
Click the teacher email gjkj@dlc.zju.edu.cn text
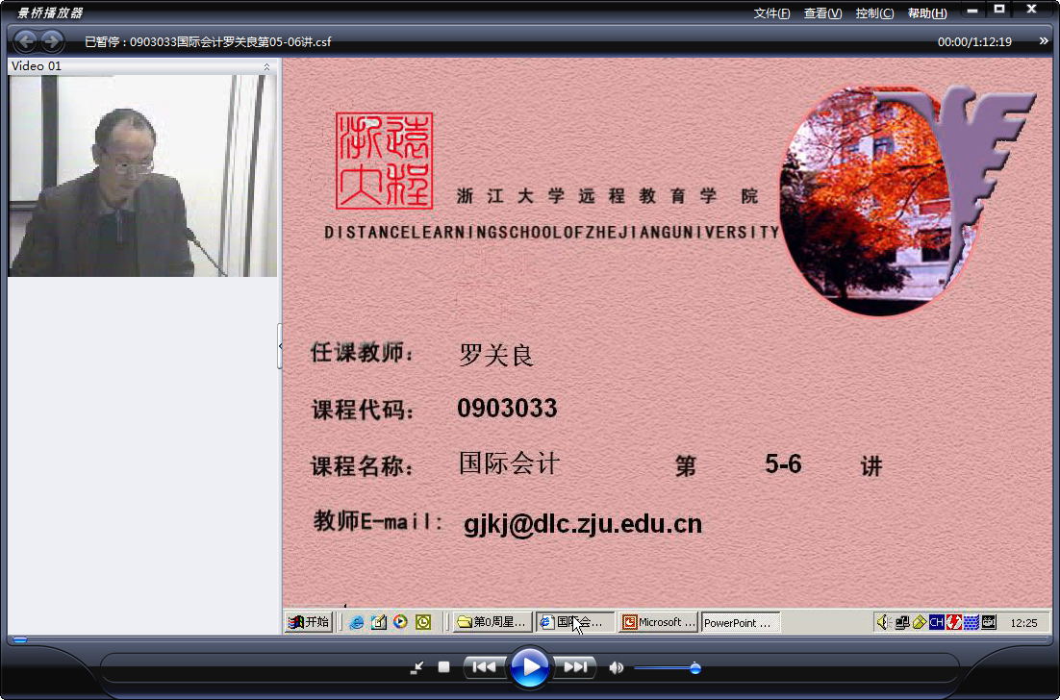pyautogui.click(x=583, y=524)
